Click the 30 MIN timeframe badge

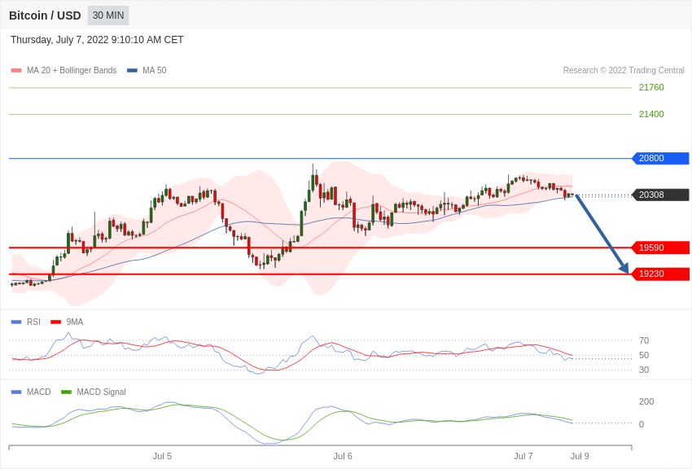pos(108,15)
